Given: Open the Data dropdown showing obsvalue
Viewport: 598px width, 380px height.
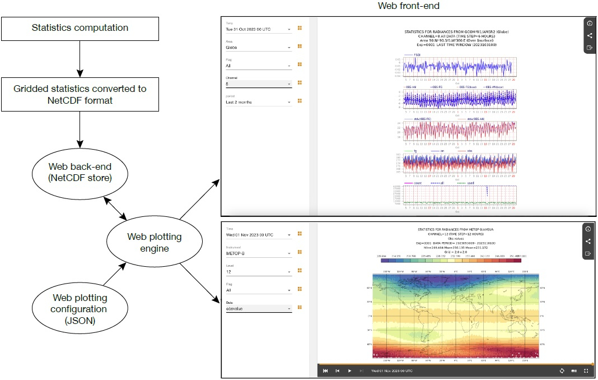Looking at the screenshot, I should [258, 308].
